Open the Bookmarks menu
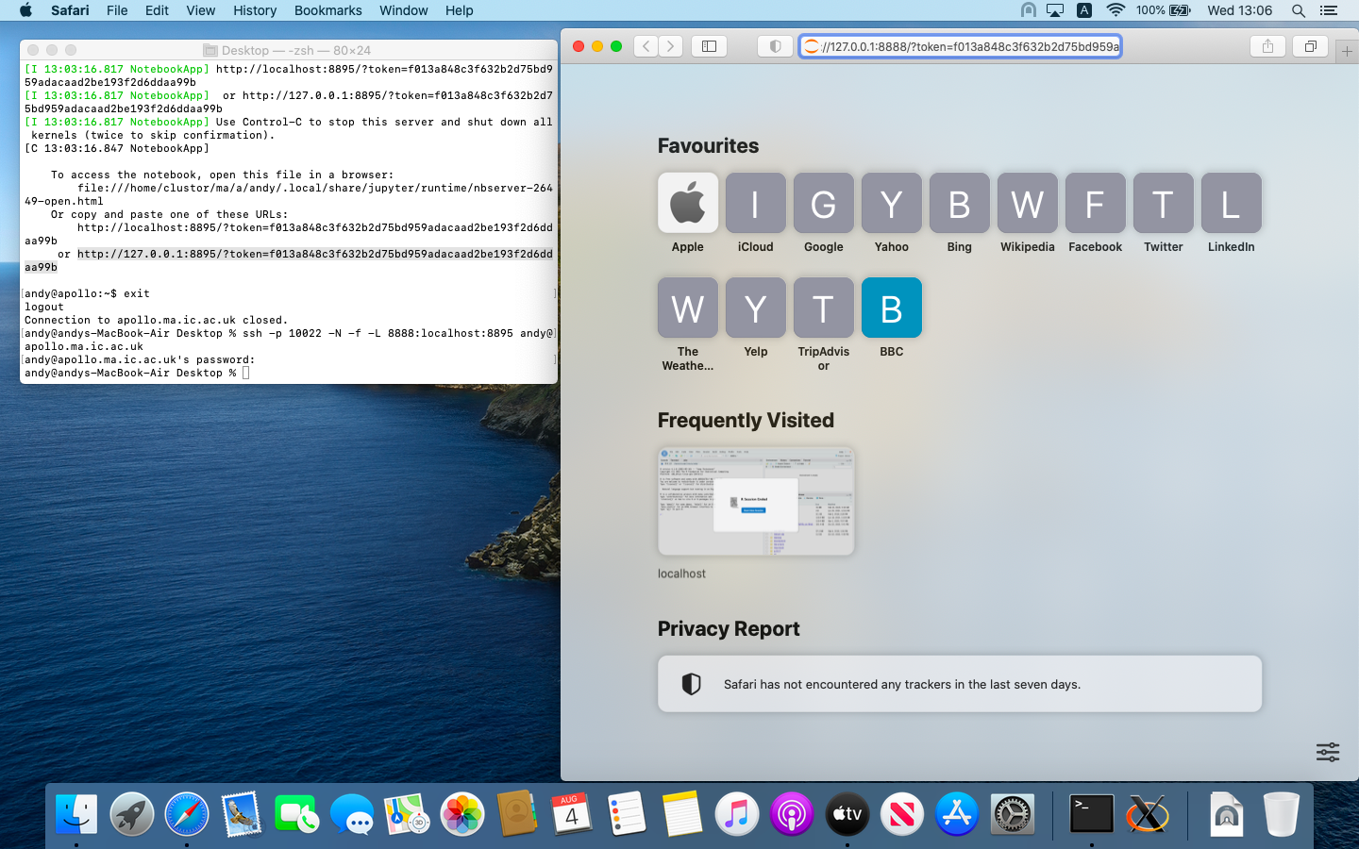The height and width of the screenshot is (849, 1359). (x=327, y=10)
